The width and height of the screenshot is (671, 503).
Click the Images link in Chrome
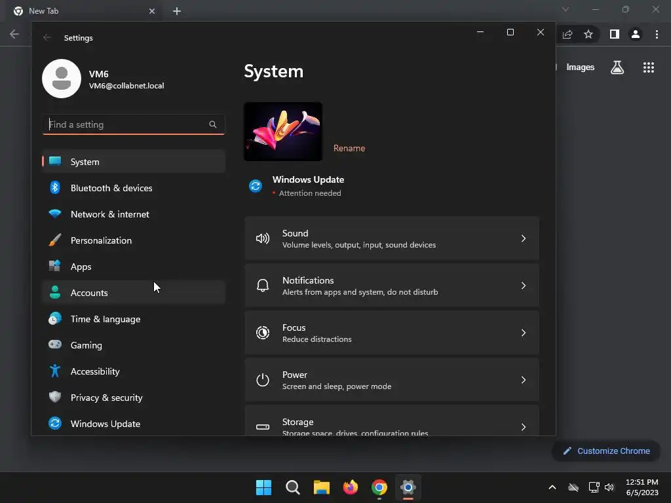(581, 67)
